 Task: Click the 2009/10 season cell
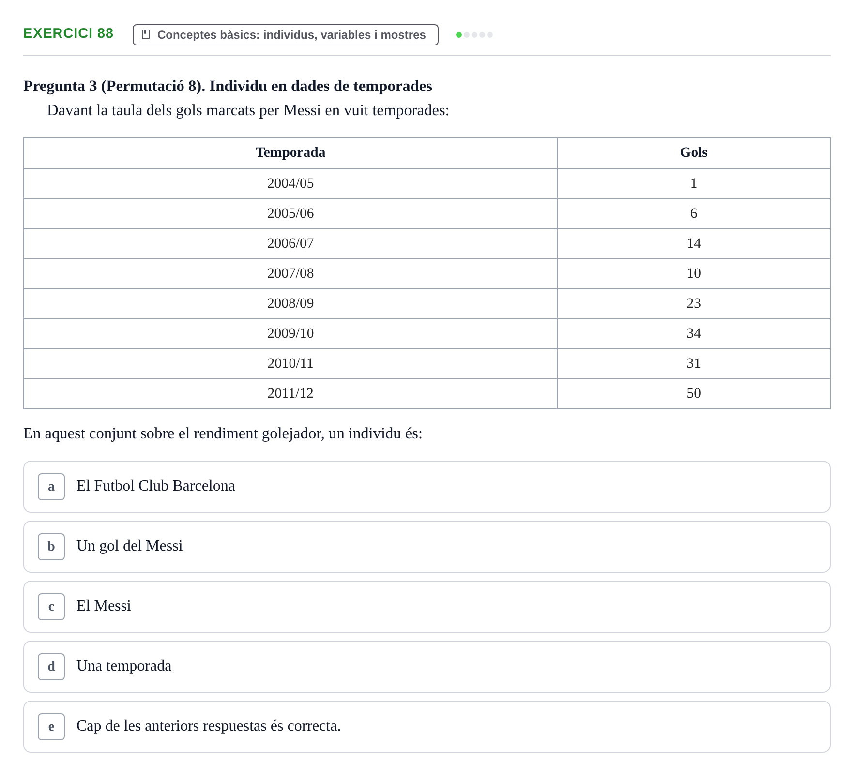[290, 334]
